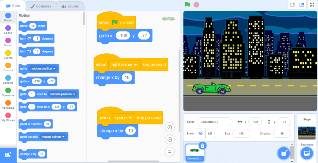Switch to the small stage layout
Image resolution: width=318 pixels, height=163 pixels.
(292, 5)
